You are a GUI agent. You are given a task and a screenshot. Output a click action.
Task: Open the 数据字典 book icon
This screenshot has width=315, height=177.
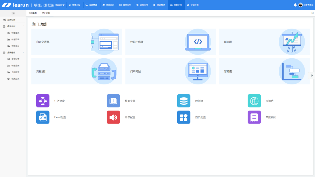click(x=113, y=101)
